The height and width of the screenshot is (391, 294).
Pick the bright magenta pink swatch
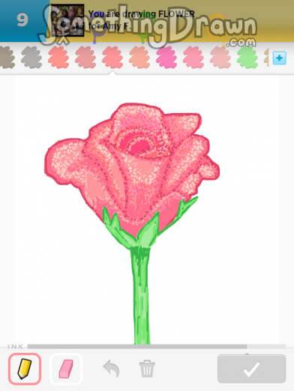[x=166, y=58]
